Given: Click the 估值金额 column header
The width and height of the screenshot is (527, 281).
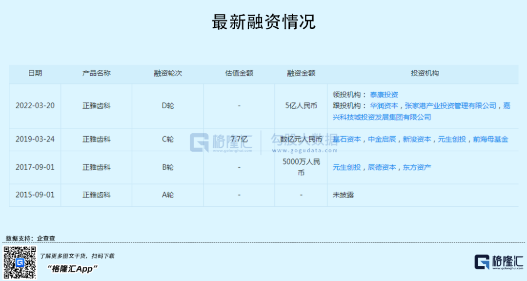Looking at the screenshot, I should coord(239,73).
